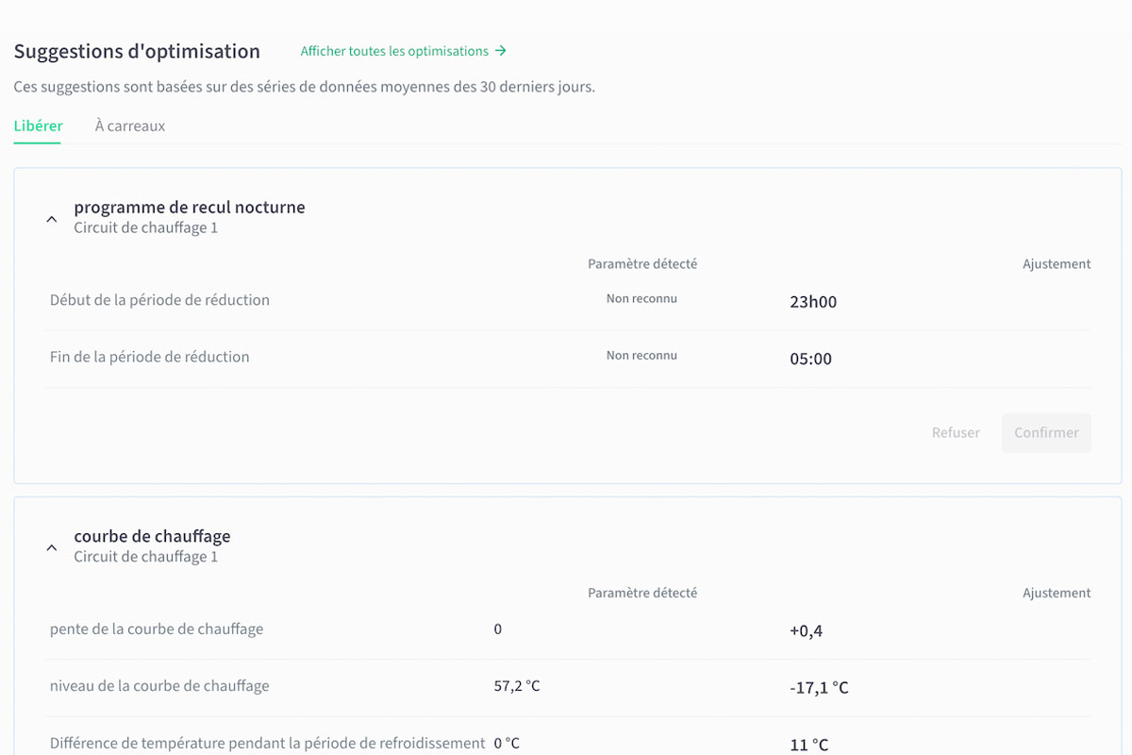Click the 11 °C temperature difference adjustment
1132x755 pixels.
point(808,745)
